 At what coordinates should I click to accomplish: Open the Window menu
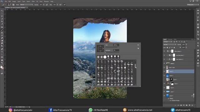pyautogui.click(x=46, y=1)
